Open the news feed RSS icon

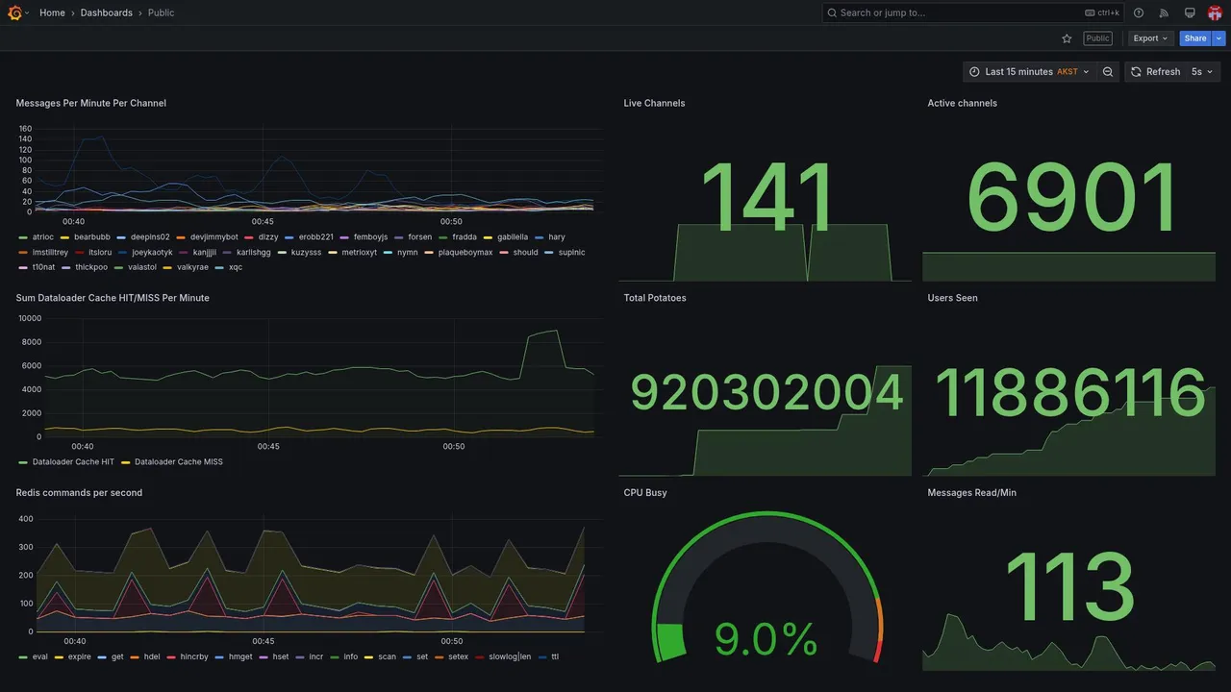point(1164,12)
